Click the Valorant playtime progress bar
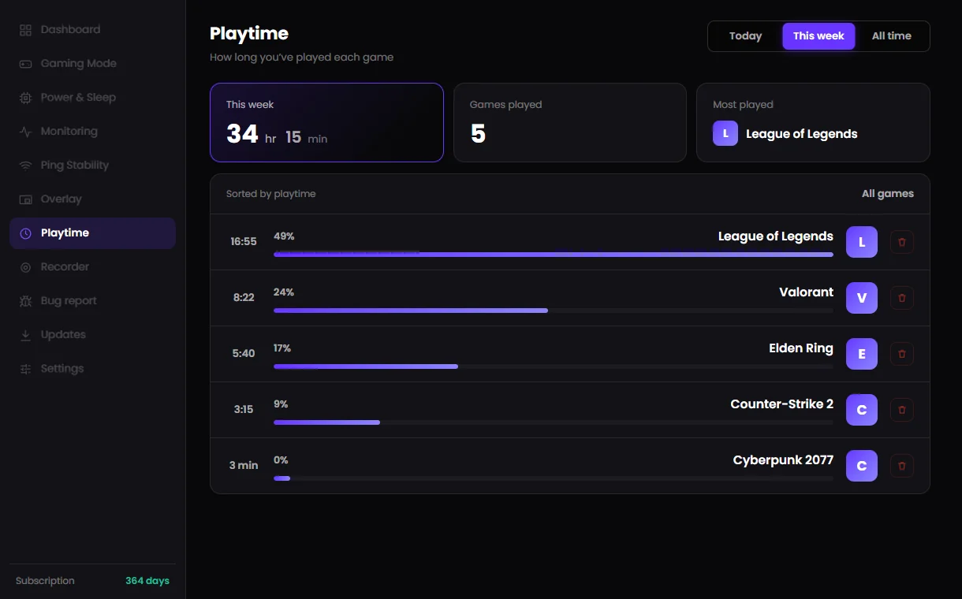This screenshot has height=599, width=962. pos(554,311)
